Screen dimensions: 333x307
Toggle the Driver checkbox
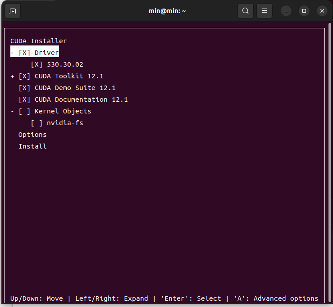pos(24,53)
